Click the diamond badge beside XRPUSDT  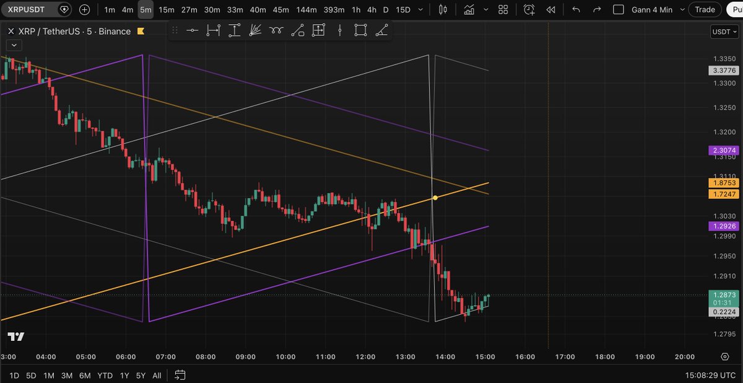64,9
